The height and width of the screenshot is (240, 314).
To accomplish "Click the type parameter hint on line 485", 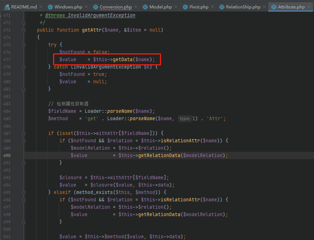I will 185,118.
